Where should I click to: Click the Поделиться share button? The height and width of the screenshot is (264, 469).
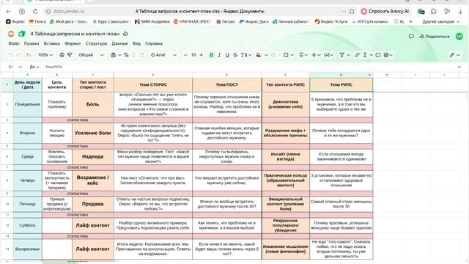pos(435,37)
